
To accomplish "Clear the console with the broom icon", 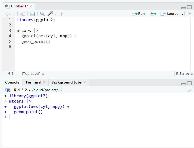I will 190,90.
